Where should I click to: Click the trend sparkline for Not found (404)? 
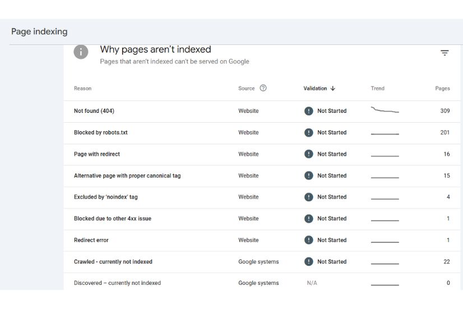click(x=385, y=110)
